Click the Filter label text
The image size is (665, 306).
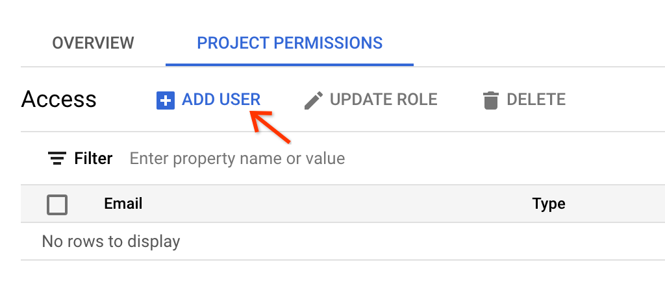(94, 158)
